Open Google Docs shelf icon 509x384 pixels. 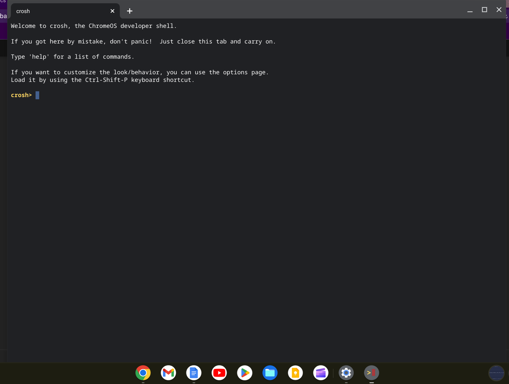pyautogui.click(x=194, y=372)
